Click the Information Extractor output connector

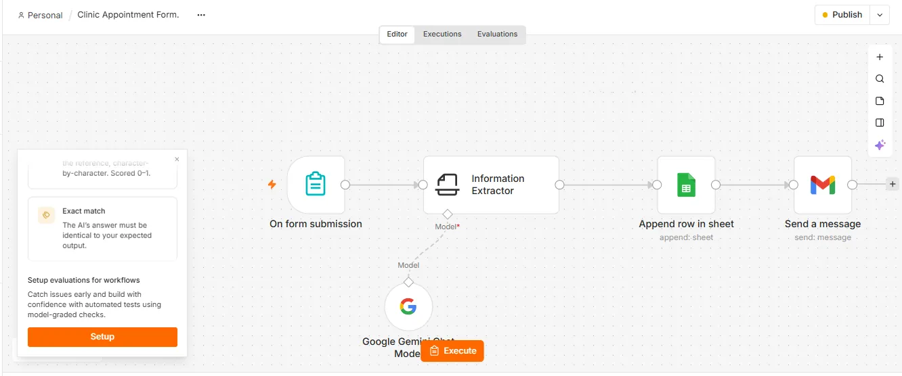click(x=559, y=185)
